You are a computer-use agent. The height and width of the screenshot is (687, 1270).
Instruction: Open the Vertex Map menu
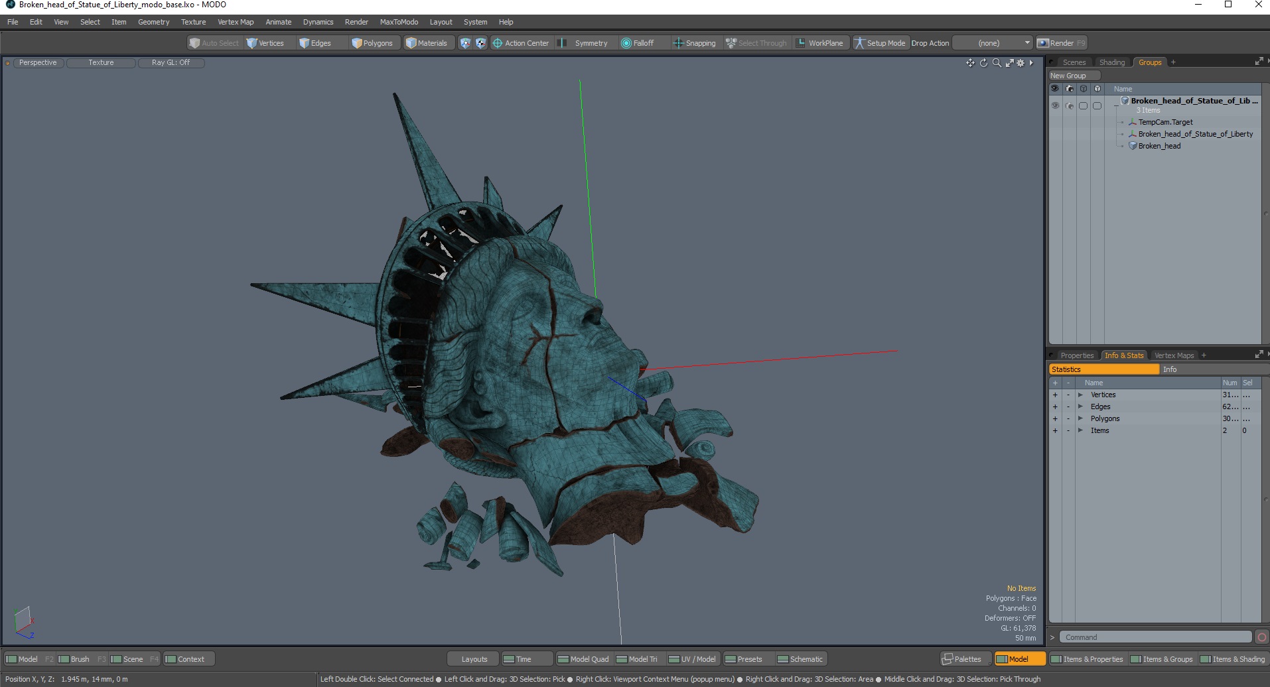[x=236, y=22]
